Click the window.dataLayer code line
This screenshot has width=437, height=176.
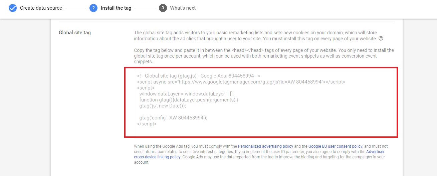(x=187, y=94)
